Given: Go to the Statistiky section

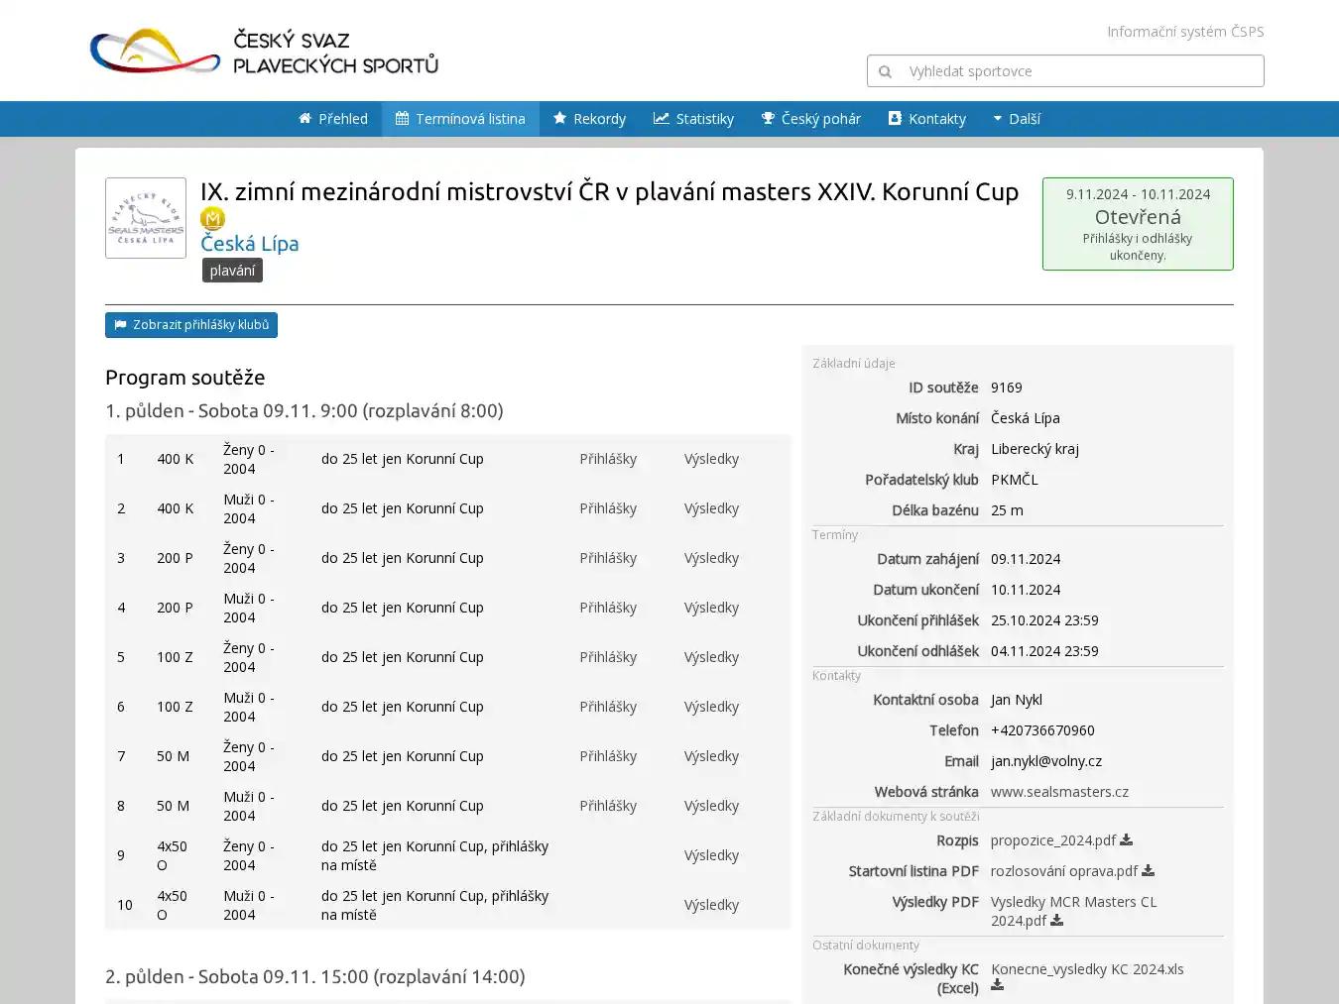Looking at the screenshot, I should tap(693, 119).
